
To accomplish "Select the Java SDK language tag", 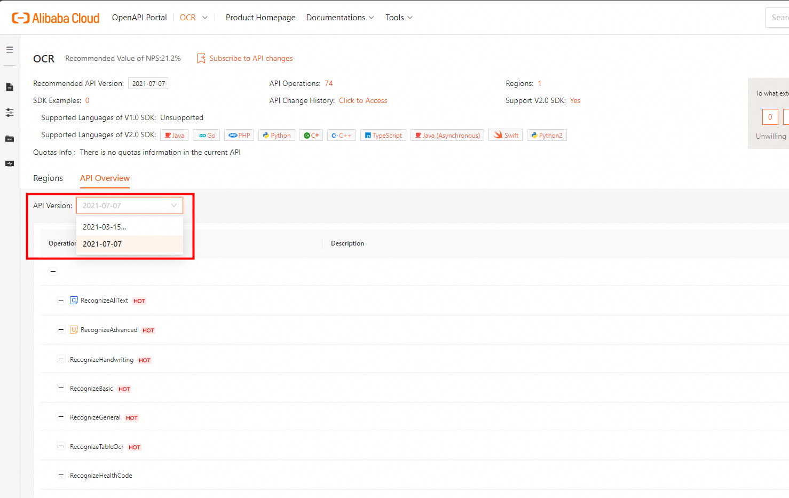I will click(175, 136).
